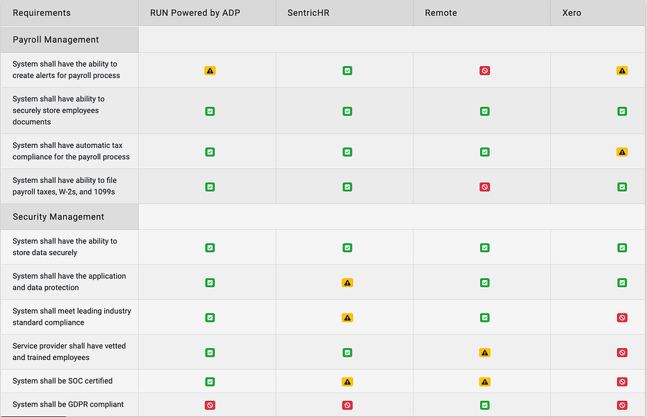Click ADP check for industry standard compliance
The width and height of the screenshot is (647, 417).
click(x=210, y=318)
